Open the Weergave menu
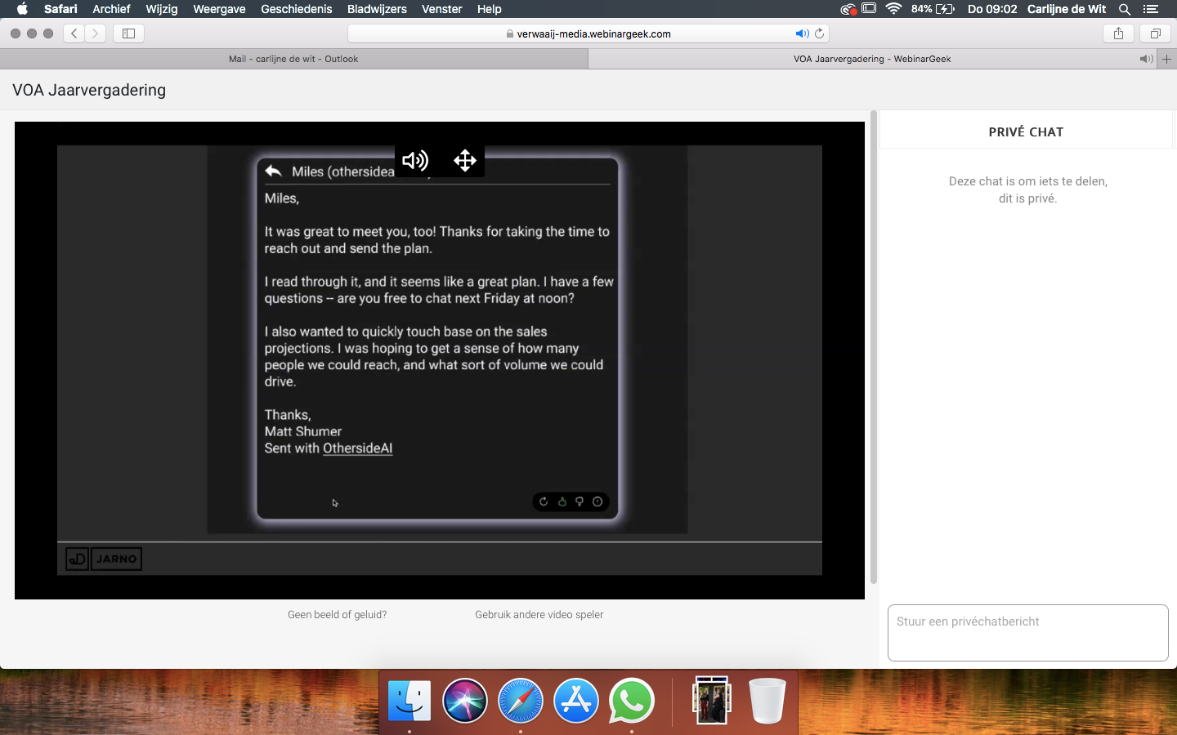 coord(219,9)
